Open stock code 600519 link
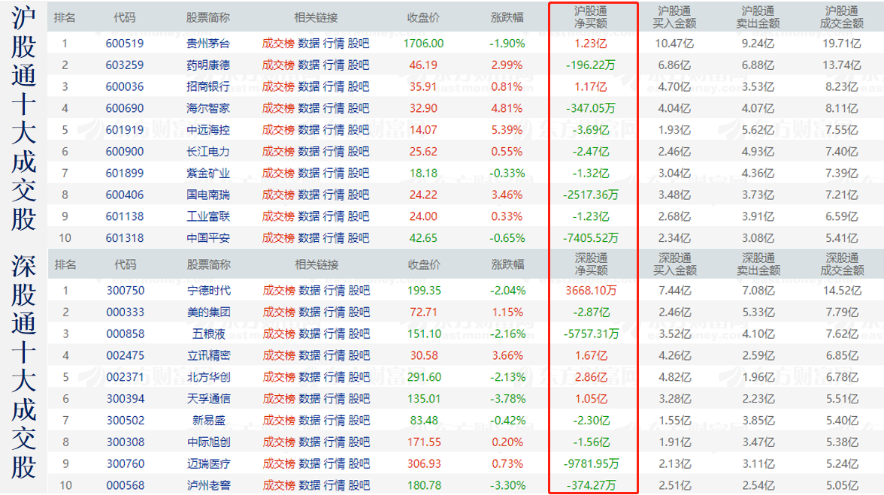 point(125,44)
